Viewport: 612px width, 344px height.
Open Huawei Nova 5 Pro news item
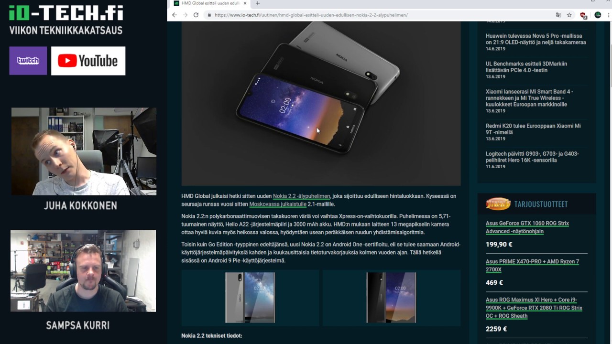pyautogui.click(x=535, y=39)
